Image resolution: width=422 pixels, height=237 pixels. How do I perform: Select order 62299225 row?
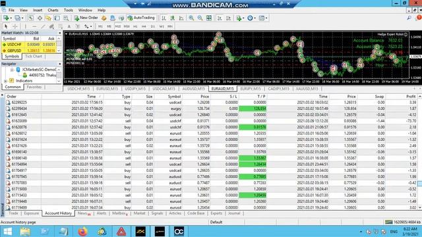click(211, 103)
